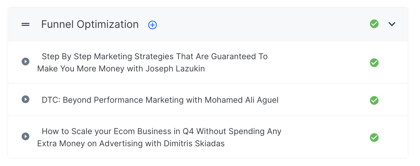Select the Joseph Lazukin lesson row's empty area

[x=319, y=62]
